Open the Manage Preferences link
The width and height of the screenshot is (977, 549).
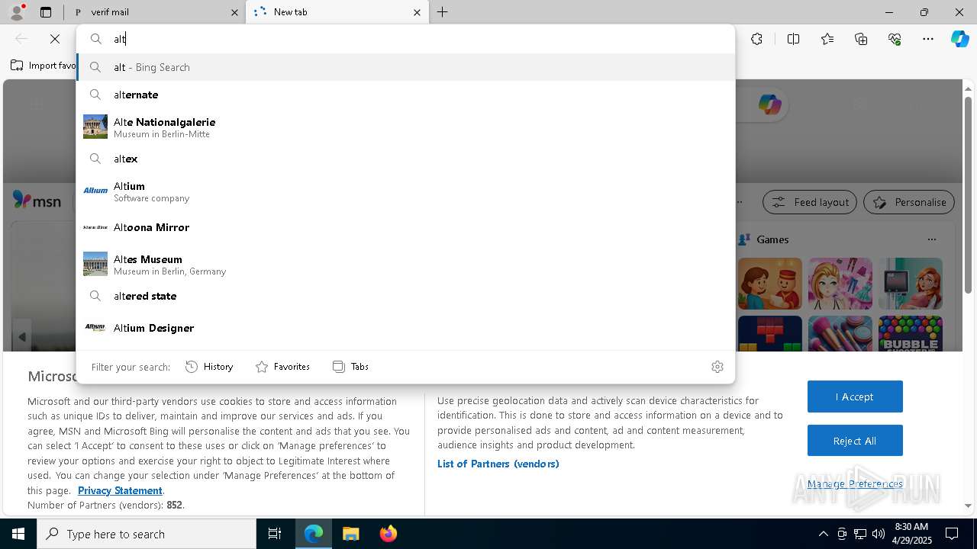point(855,484)
